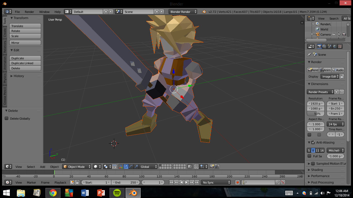
Task: Open the Render menu in the info header
Action: (x=29, y=12)
